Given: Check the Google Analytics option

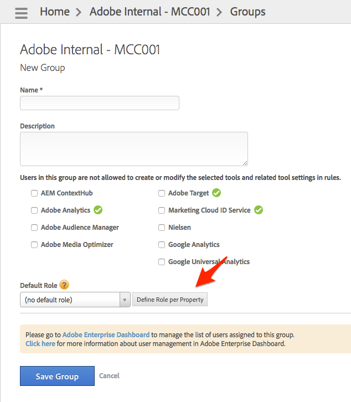Looking at the screenshot, I should coord(162,245).
